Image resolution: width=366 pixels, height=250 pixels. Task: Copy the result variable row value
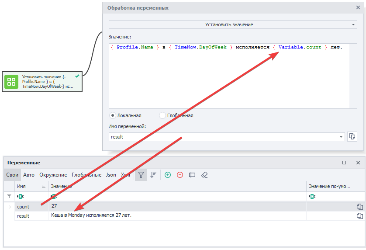359,216
